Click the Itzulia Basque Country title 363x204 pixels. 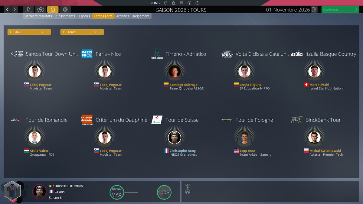pyautogui.click(x=331, y=54)
